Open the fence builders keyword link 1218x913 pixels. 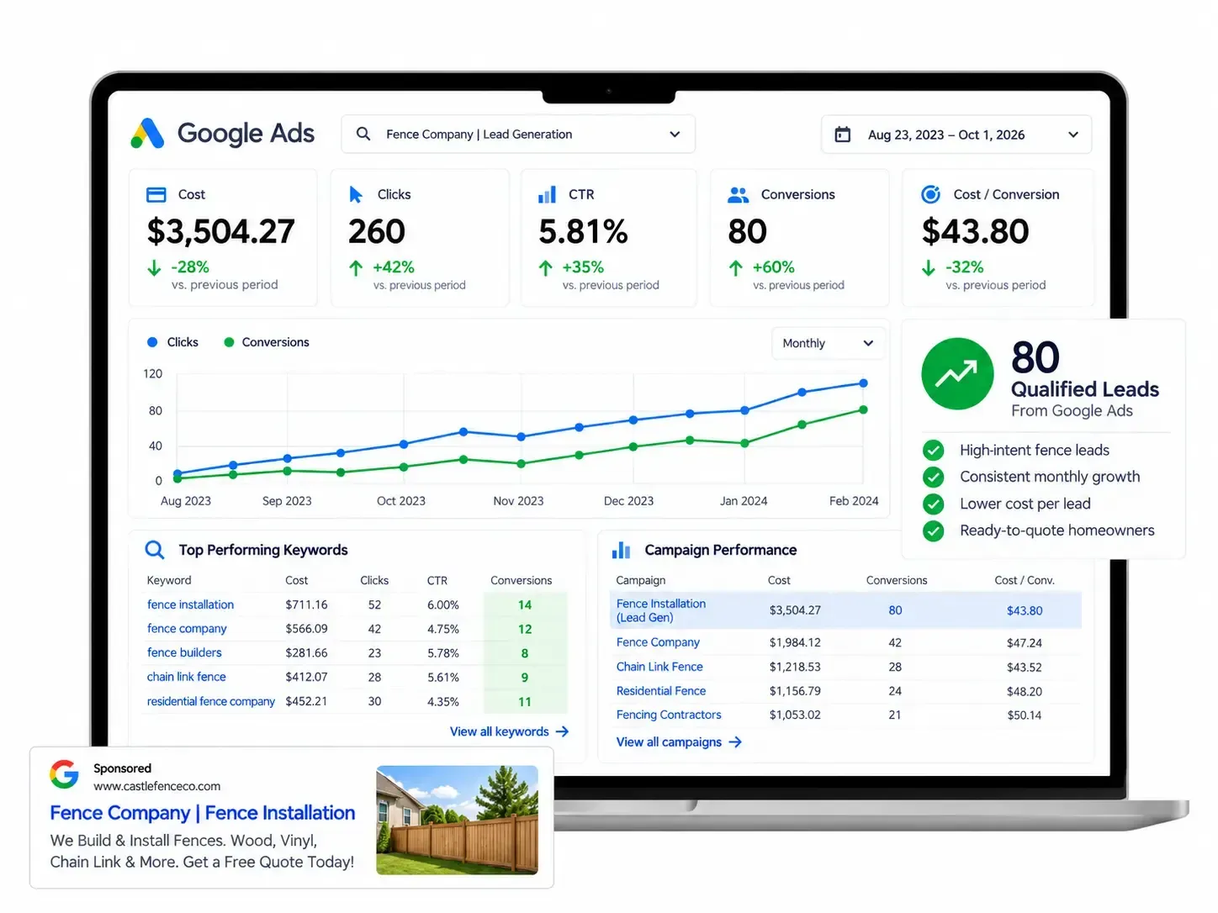point(184,652)
